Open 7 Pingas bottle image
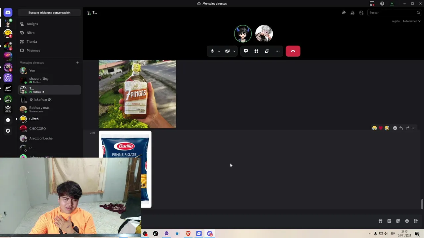This screenshot has height=238, width=424. pyautogui.click(x=137, y=94)
